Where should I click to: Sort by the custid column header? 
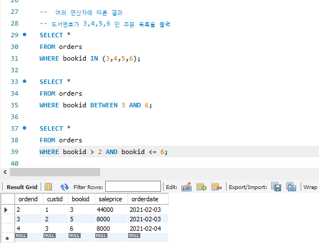(x=56, y=199)
